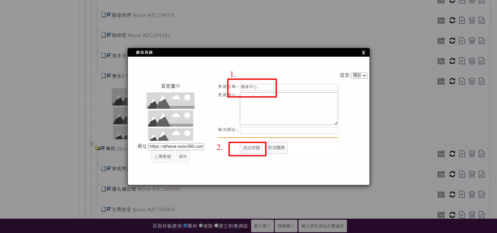The image size is (497, 233).
Task: Choose the 建立對應連結 radio option
Action: [x=216, y=226]
